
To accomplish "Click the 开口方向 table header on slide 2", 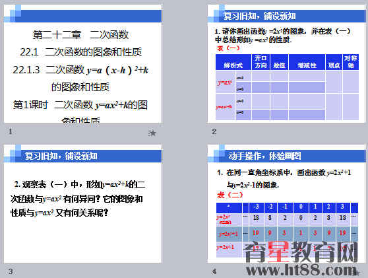I will (x=261, y=62).
